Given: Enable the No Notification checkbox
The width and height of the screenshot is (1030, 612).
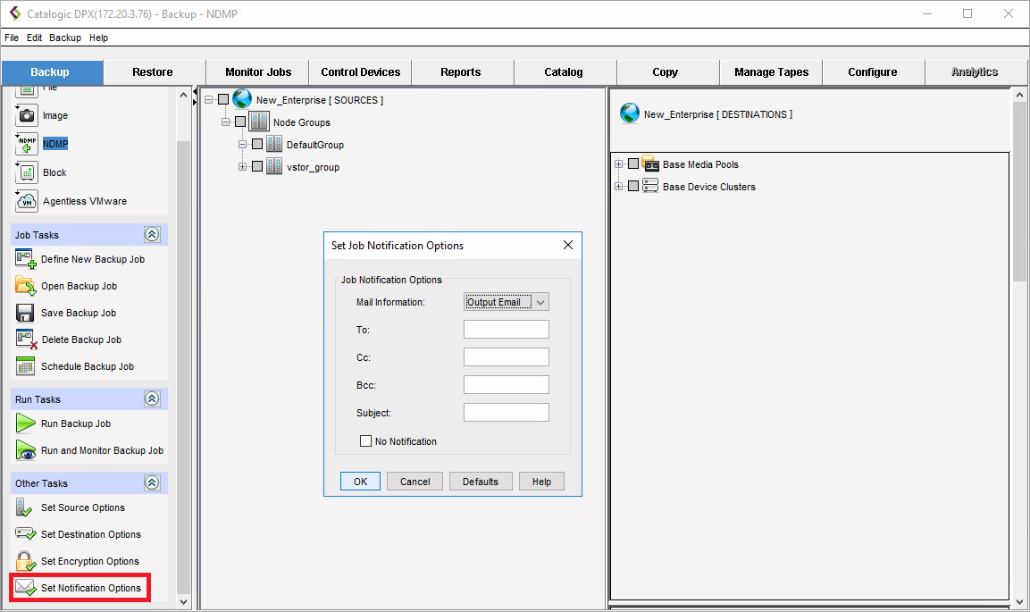Looking at the screenshot, I should (x=365, y=441).
